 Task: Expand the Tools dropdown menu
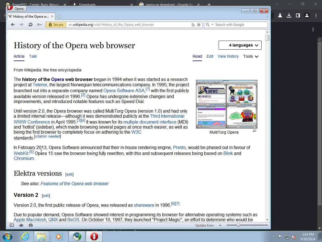point(251,56)
